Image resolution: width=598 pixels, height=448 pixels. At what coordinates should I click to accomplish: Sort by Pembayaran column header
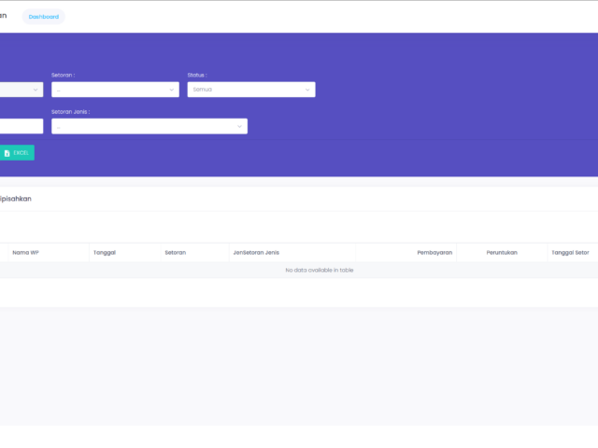tap(406, 253)
